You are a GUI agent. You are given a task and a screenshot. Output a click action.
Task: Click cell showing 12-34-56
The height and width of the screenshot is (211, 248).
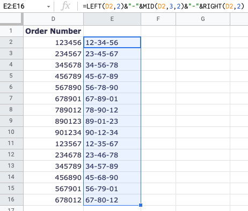(112, 42)
